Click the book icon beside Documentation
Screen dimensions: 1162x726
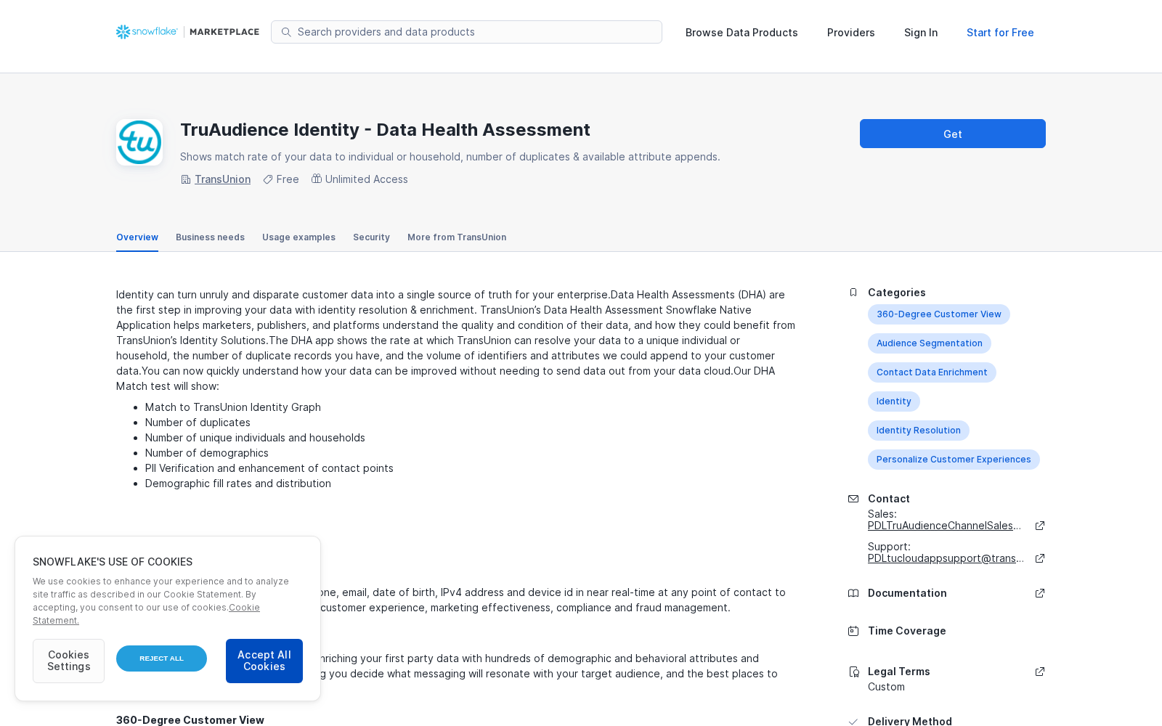point(853,593)
